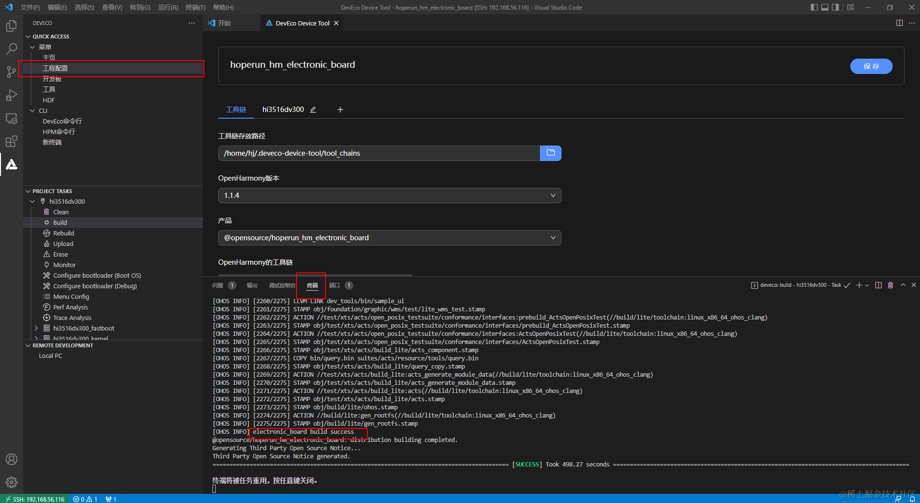The image size is (920, 503).
Task: Open the 文件(F) menu
Action: pos(30,7)
